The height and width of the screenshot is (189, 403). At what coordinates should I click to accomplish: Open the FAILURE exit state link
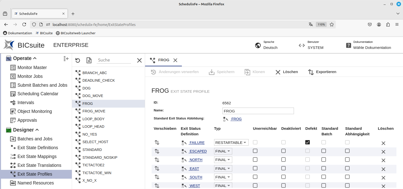click(197, 143)
